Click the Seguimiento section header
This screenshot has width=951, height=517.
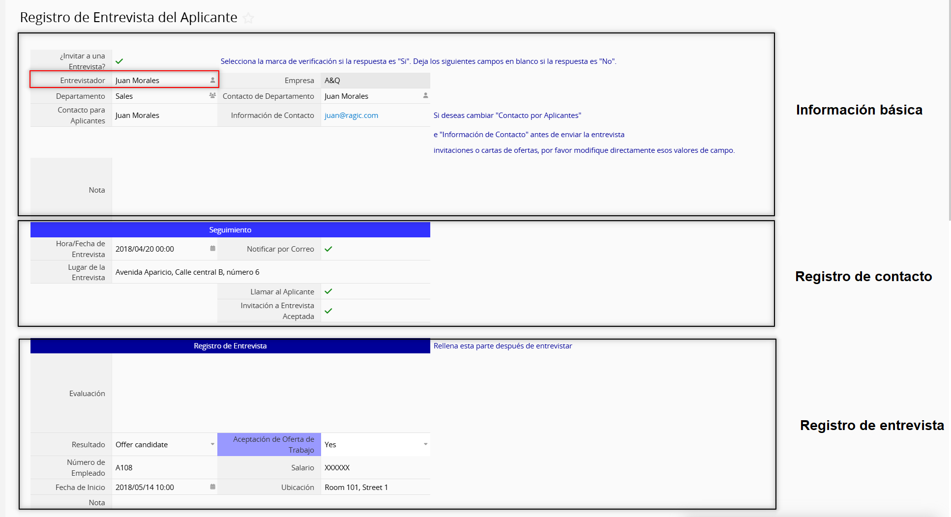tap(230, 230)
